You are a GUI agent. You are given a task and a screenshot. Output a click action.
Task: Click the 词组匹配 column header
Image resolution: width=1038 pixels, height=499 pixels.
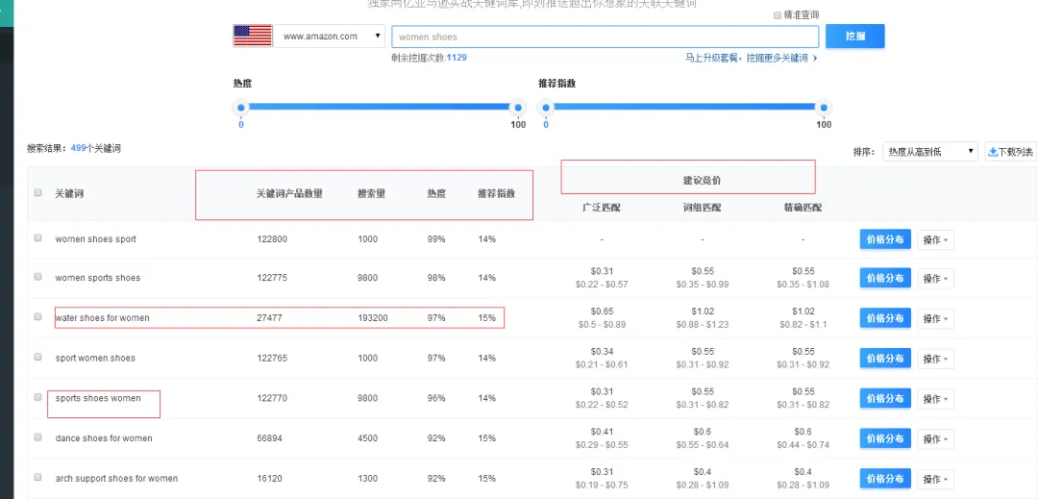702,208
